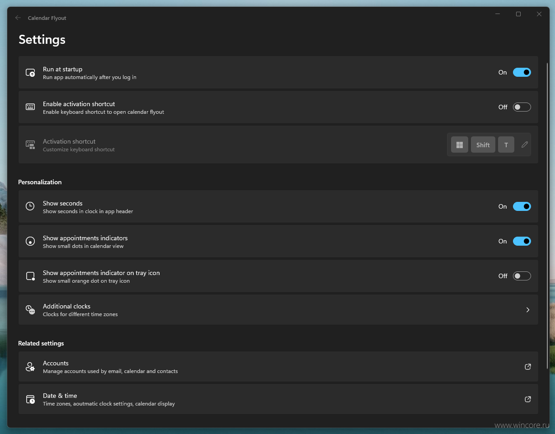This screenshot has height=434, width=555.
Task: Enable appointments indicator on tray icon toggle
Action: click(522, 276)
